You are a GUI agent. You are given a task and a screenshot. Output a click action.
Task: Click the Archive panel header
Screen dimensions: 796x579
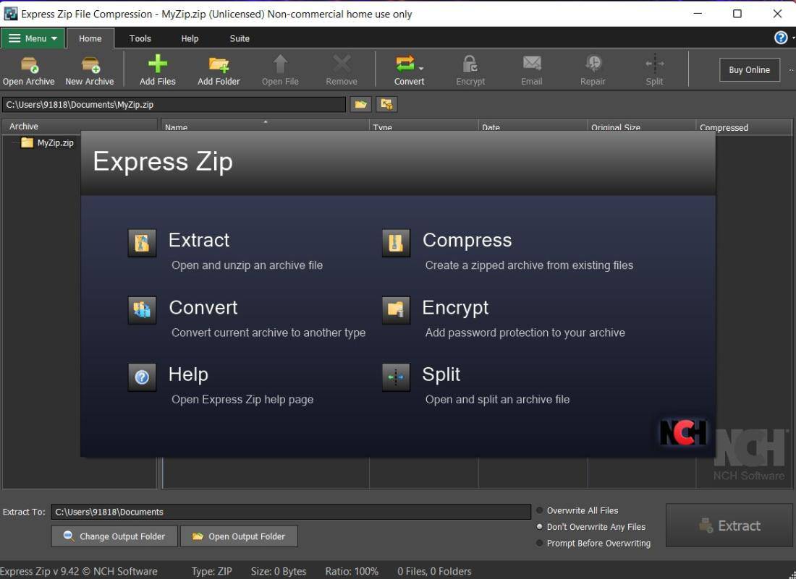(80, 126)
